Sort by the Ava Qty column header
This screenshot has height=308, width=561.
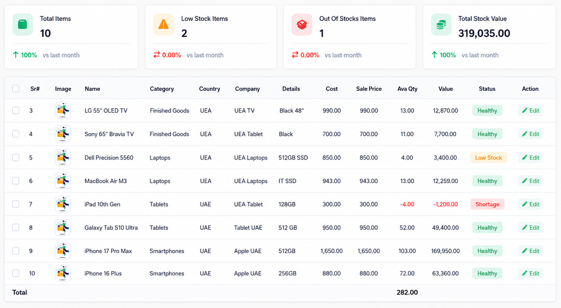click(x=407, y=88)
